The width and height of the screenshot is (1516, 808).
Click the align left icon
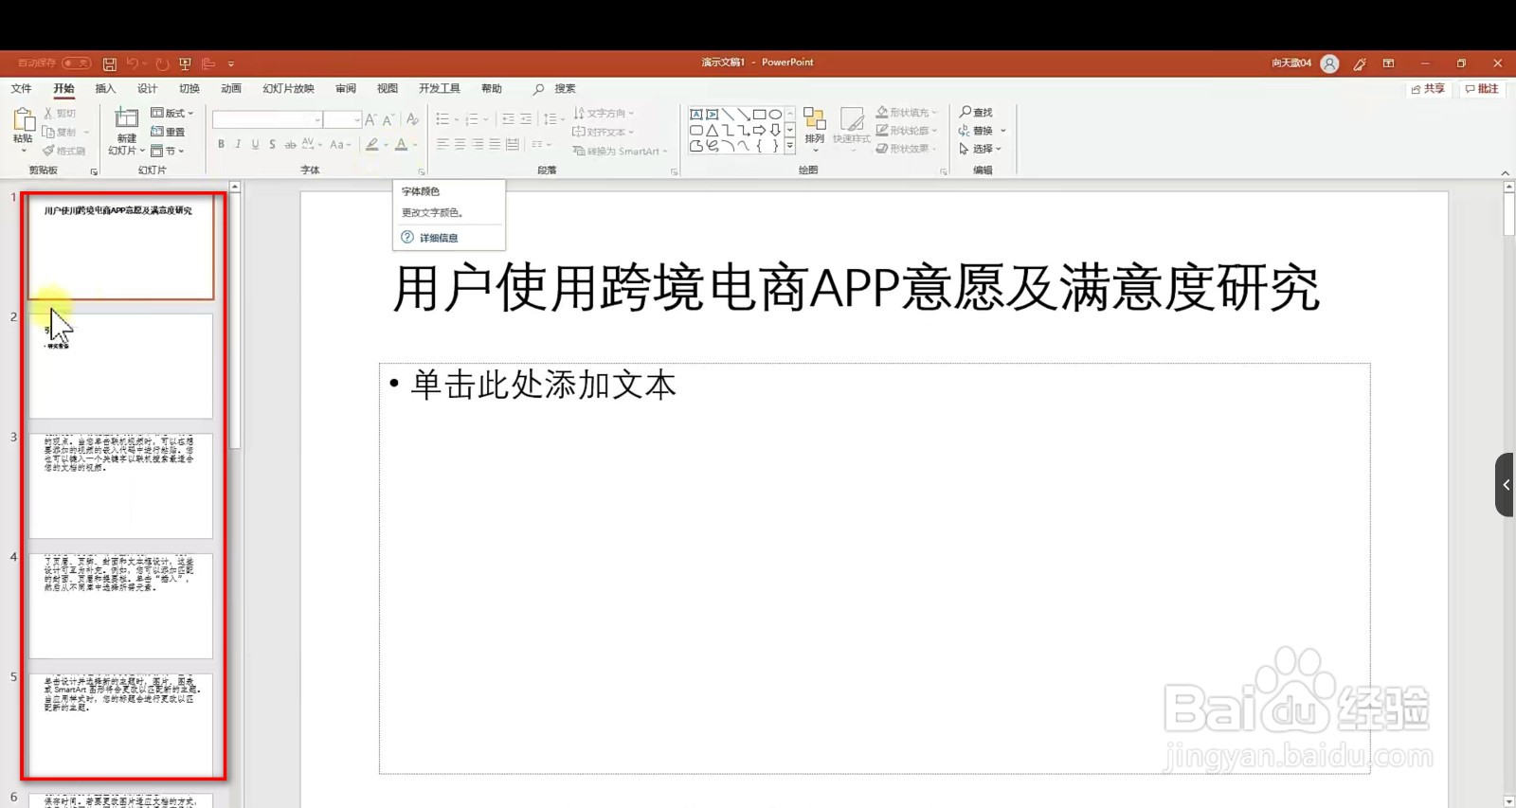coord(442,144)
